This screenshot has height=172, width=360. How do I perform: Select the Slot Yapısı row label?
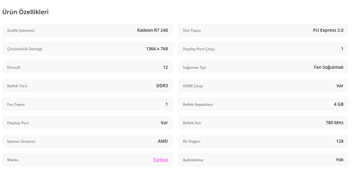tap(192, 31)
